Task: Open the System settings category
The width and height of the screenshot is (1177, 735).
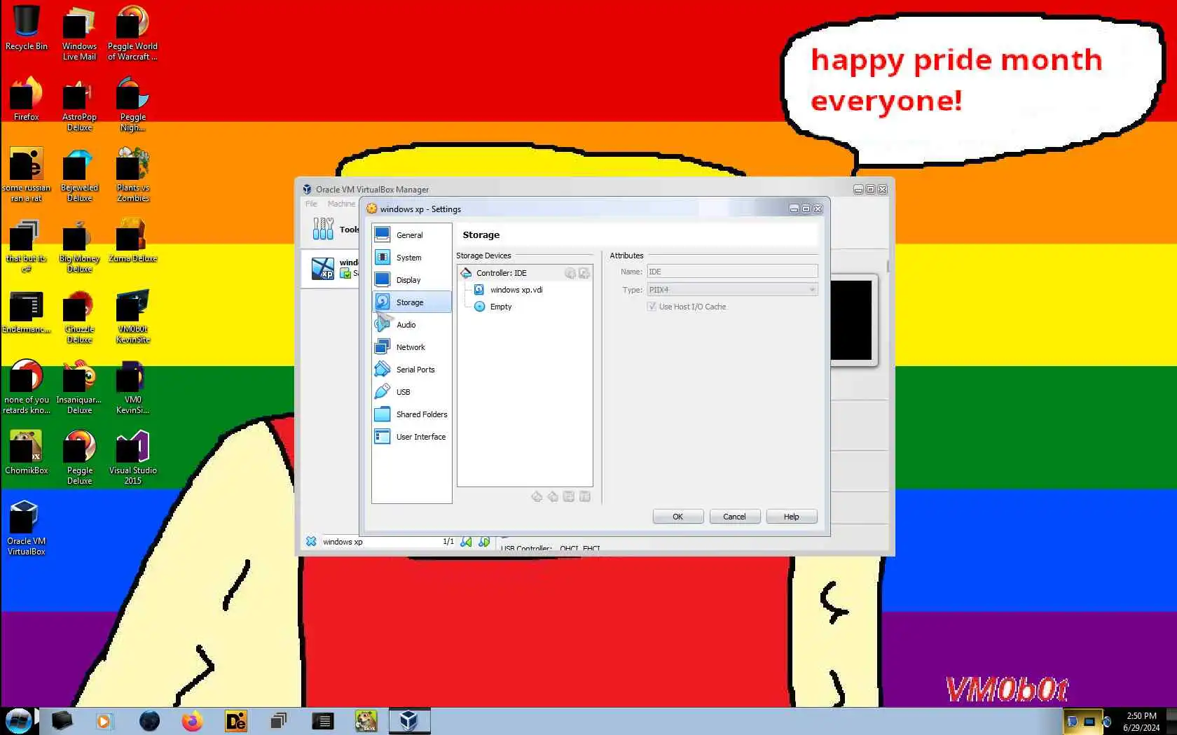Action: point(411,258)
